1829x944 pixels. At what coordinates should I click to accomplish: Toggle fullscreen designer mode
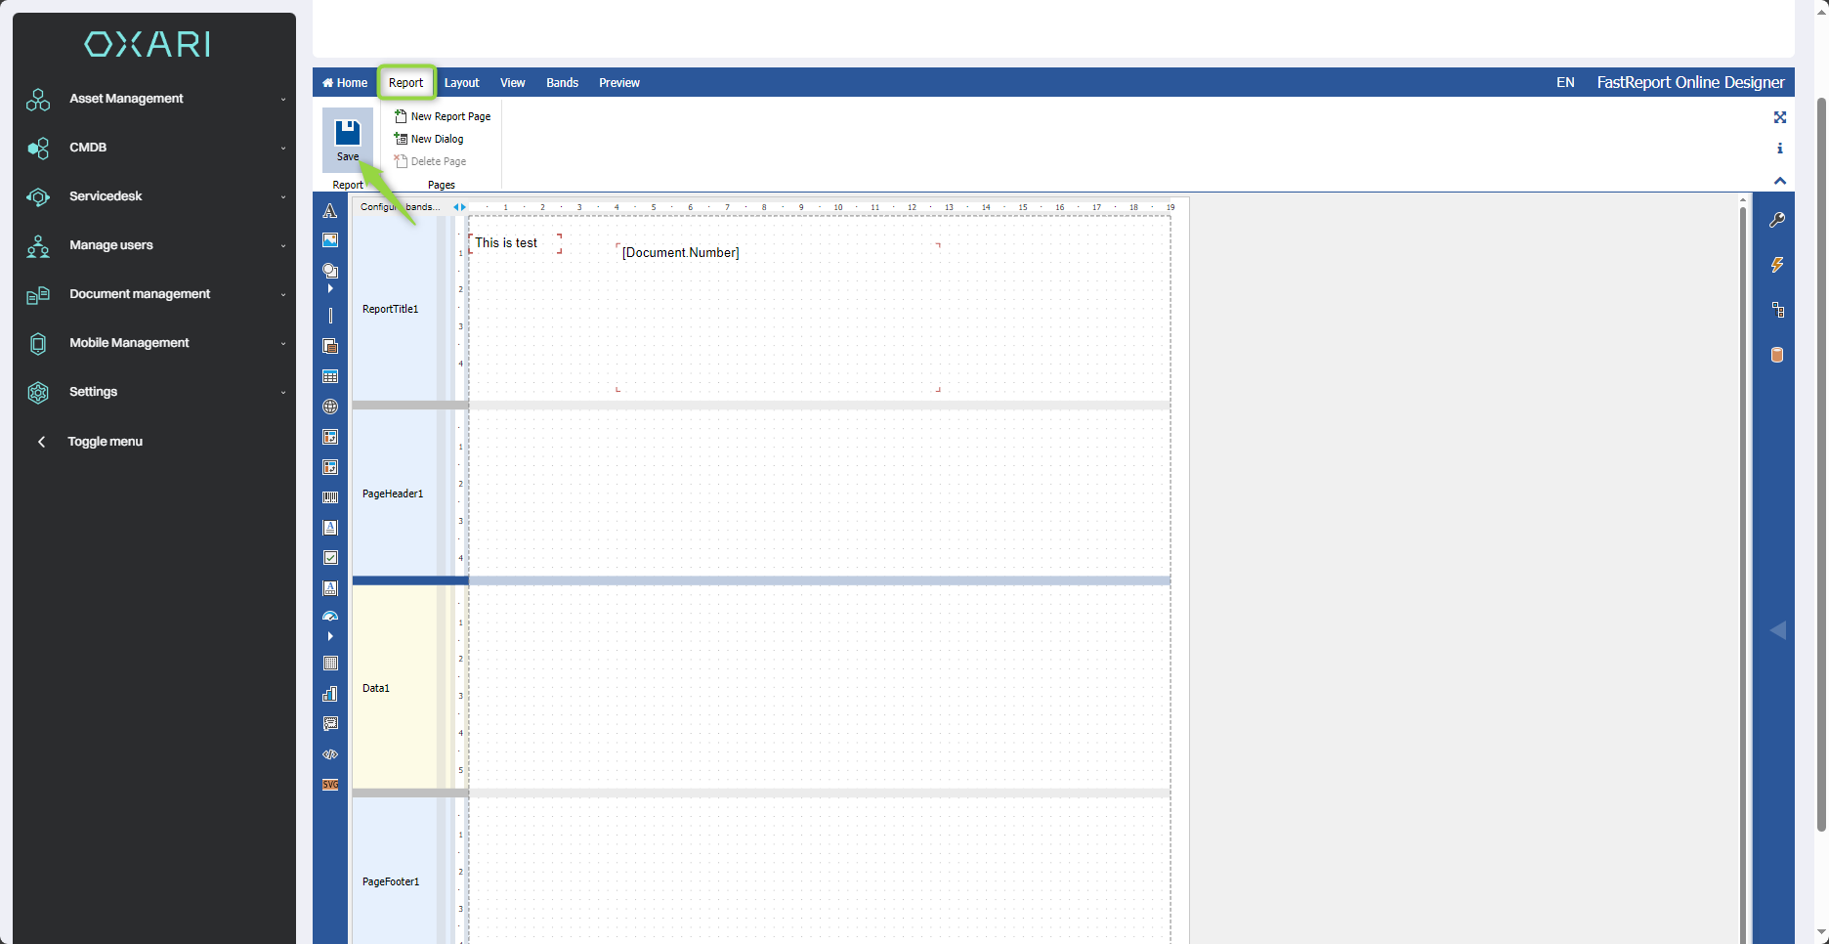1779,117
